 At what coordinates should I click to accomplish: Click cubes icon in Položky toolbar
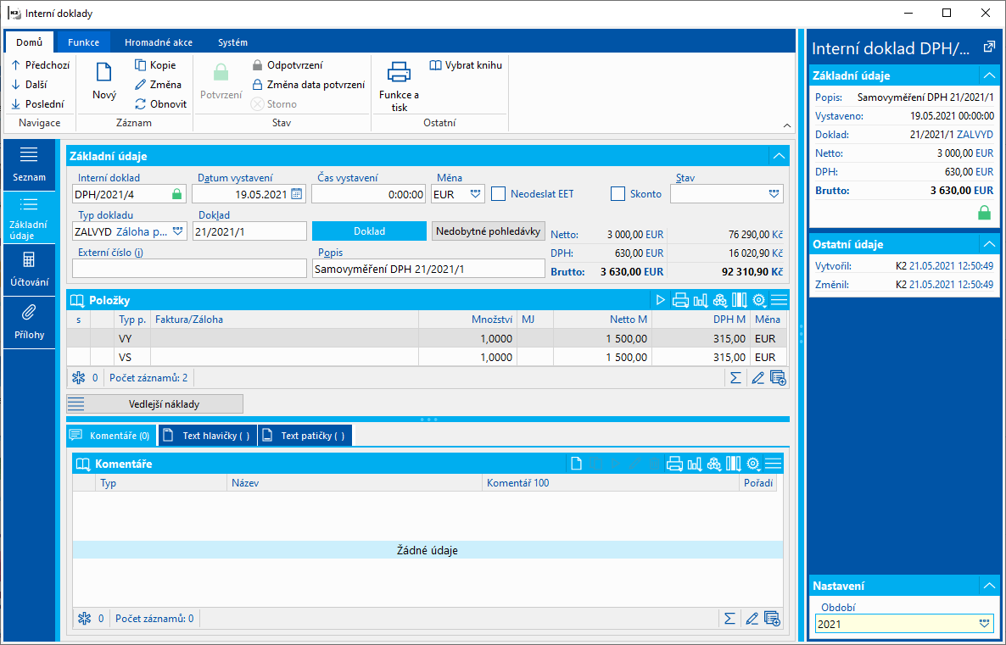[x=720, y=300]
